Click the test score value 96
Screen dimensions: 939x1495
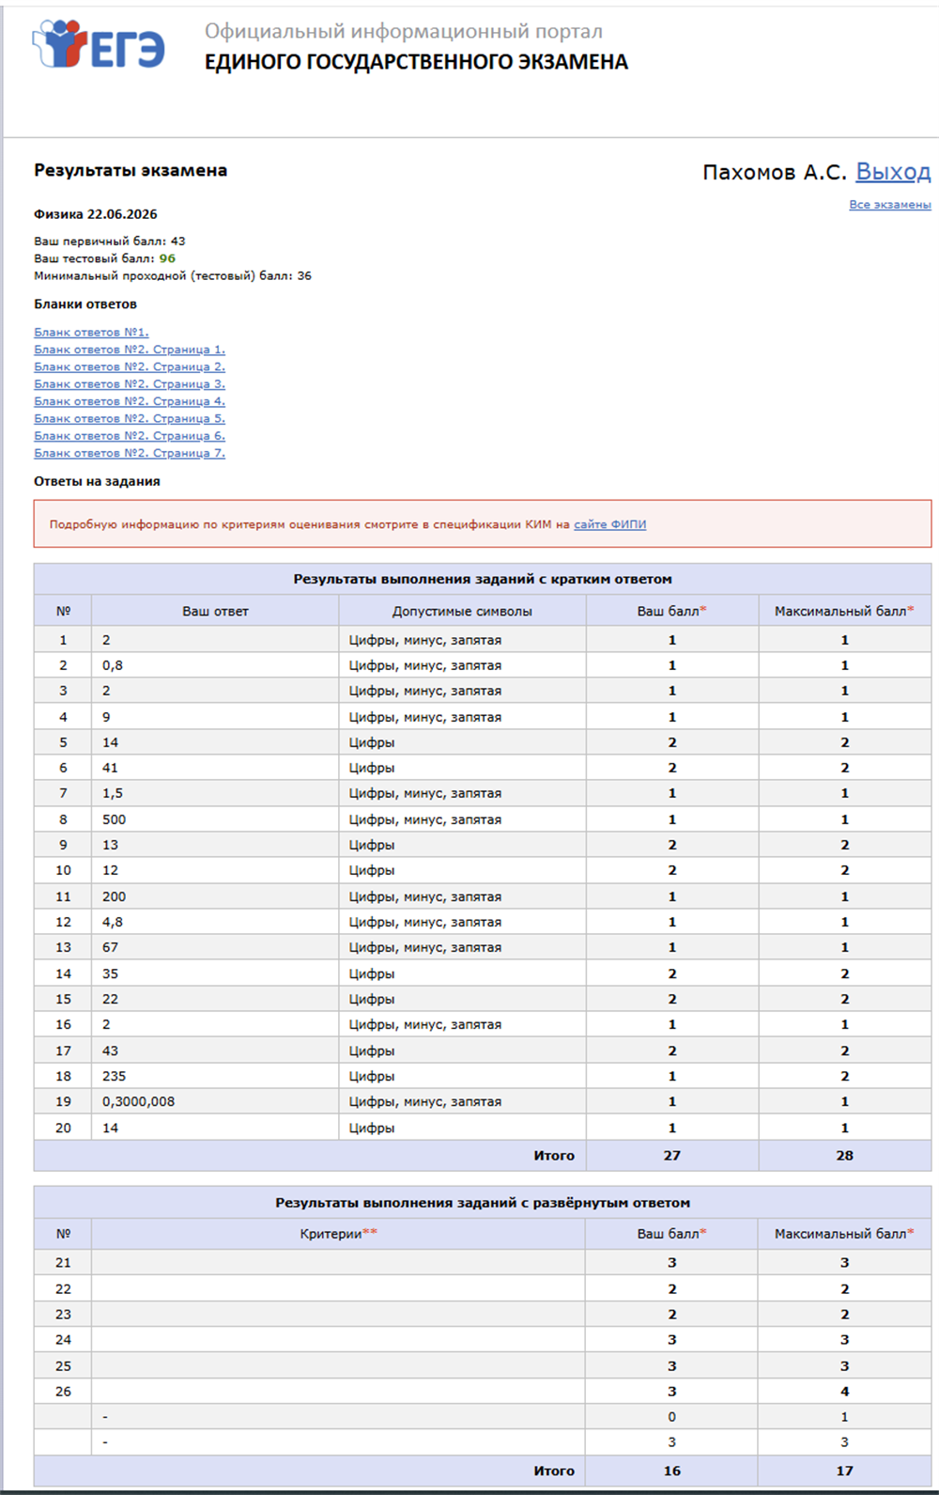click(x=167, y=258)
